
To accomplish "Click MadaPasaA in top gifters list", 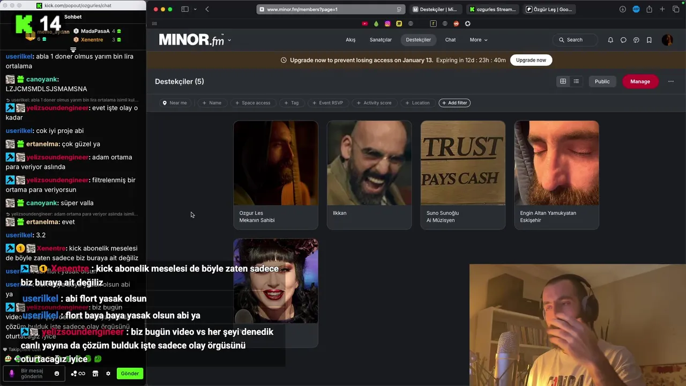I will 95,31.
